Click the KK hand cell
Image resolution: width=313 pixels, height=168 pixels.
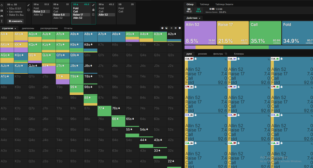(21, 47)
